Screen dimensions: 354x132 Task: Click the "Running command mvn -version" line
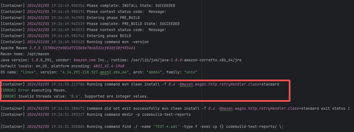point(118,42)
